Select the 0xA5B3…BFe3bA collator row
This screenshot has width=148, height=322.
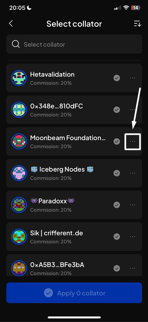click(74, 265)
